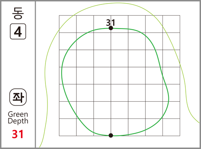The image size is (201, 149).
Task: Click the word Depth in sidebar
Action: tap(18, 121)
